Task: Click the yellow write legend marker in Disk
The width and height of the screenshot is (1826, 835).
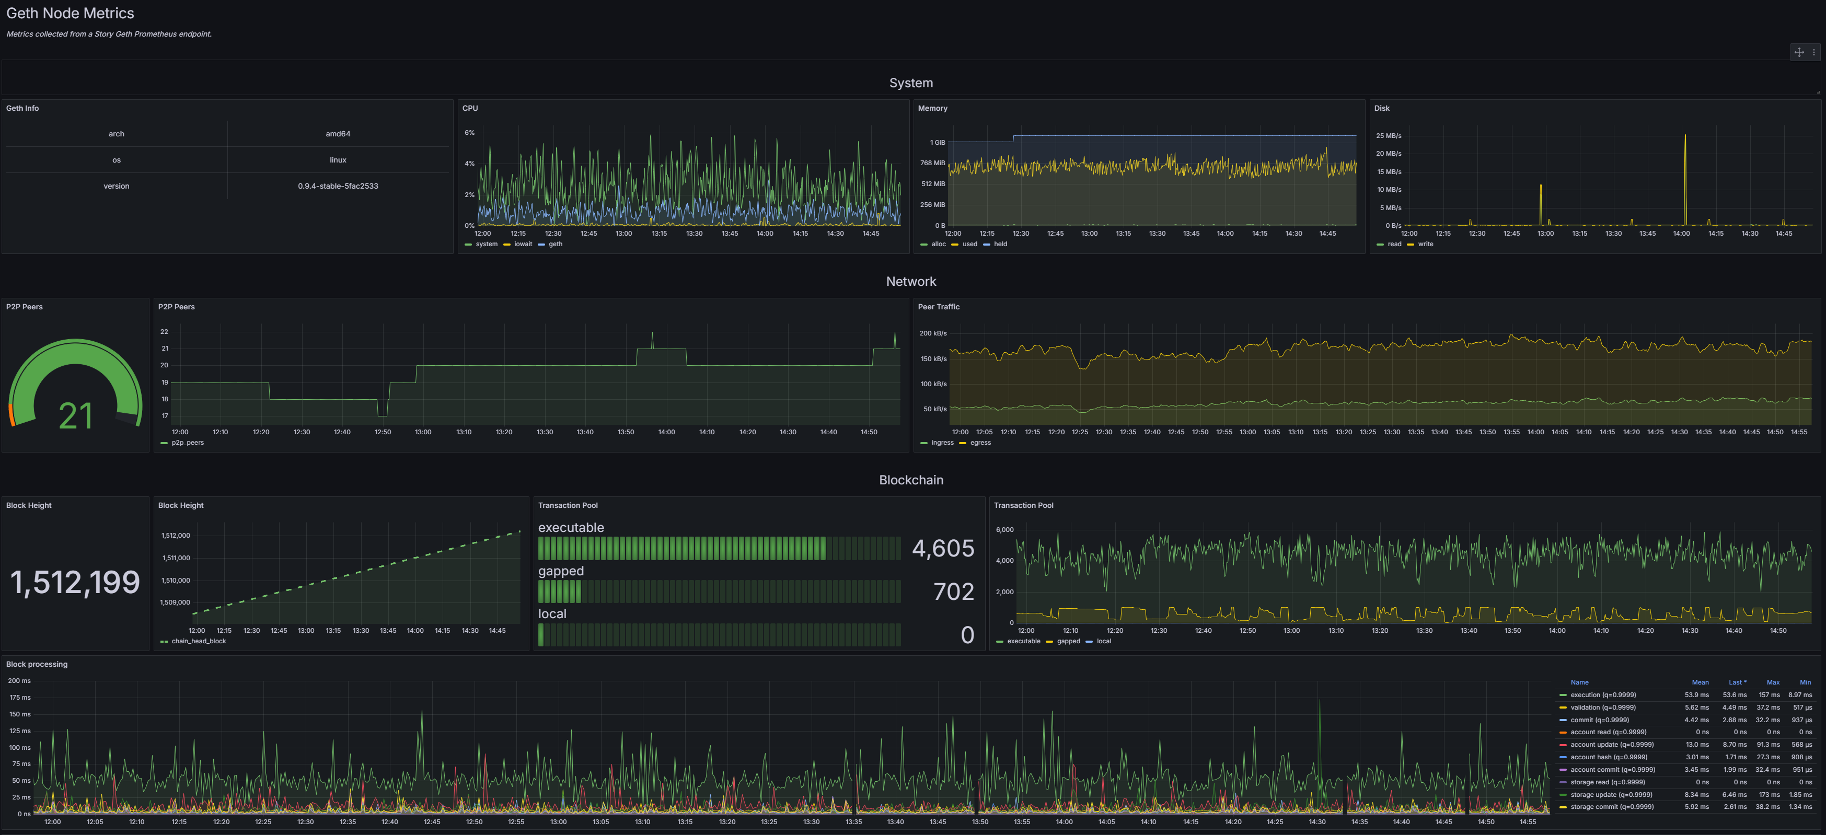Action: [x=1410, y=245]
